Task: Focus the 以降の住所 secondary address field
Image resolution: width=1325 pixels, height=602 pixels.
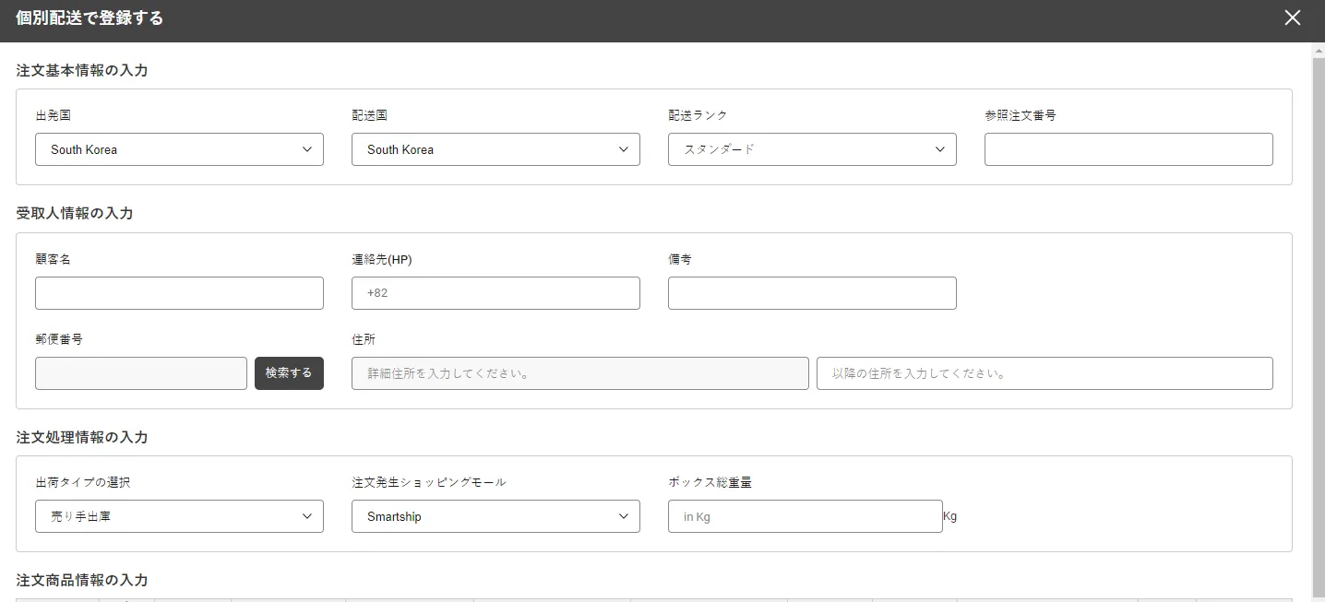Action: coord(1044,373)
